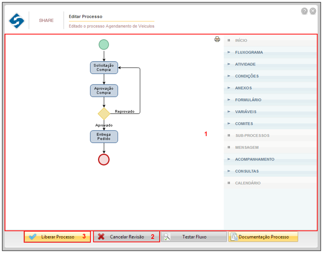This screenshot has height=253, width=323.
Task: Expand the arrow beside ATIVIDADE
Action: point(228,64)
